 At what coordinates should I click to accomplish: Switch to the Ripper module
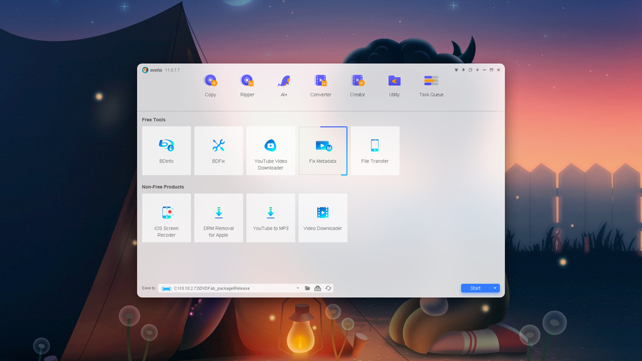[247, 85]
